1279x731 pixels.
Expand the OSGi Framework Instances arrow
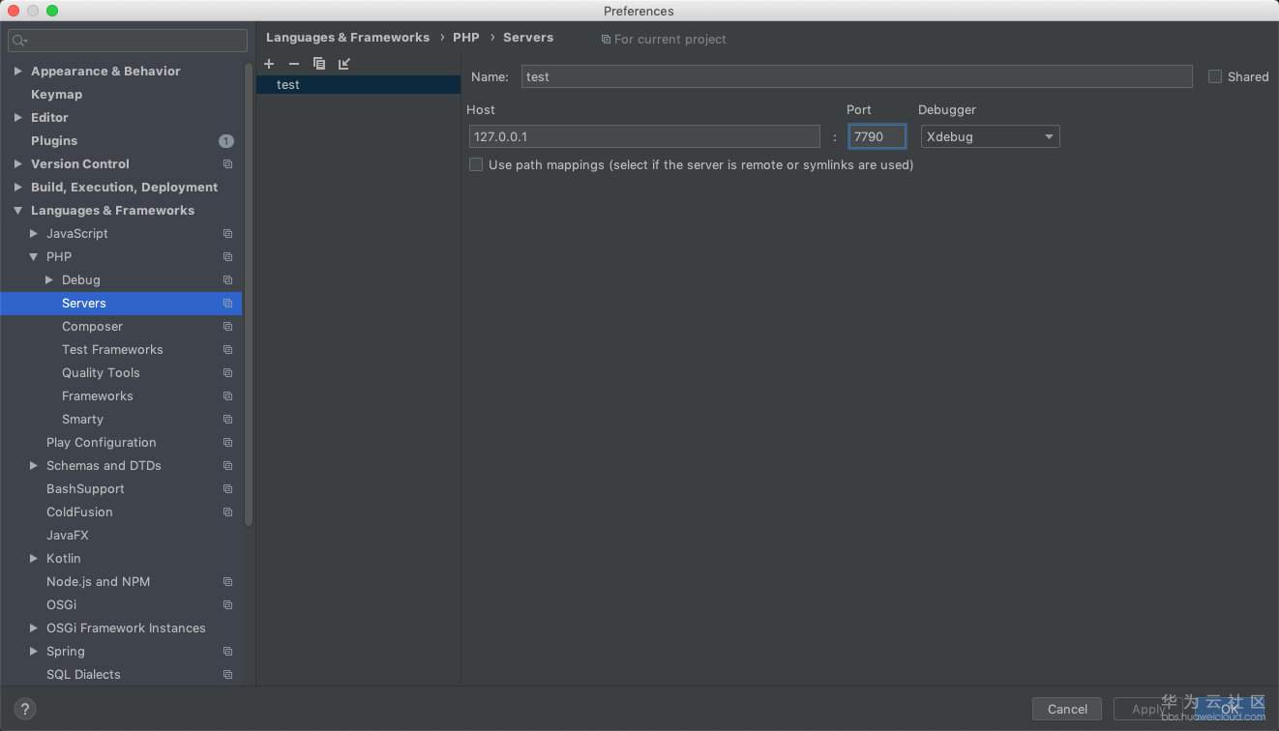[x=34, y=629]
